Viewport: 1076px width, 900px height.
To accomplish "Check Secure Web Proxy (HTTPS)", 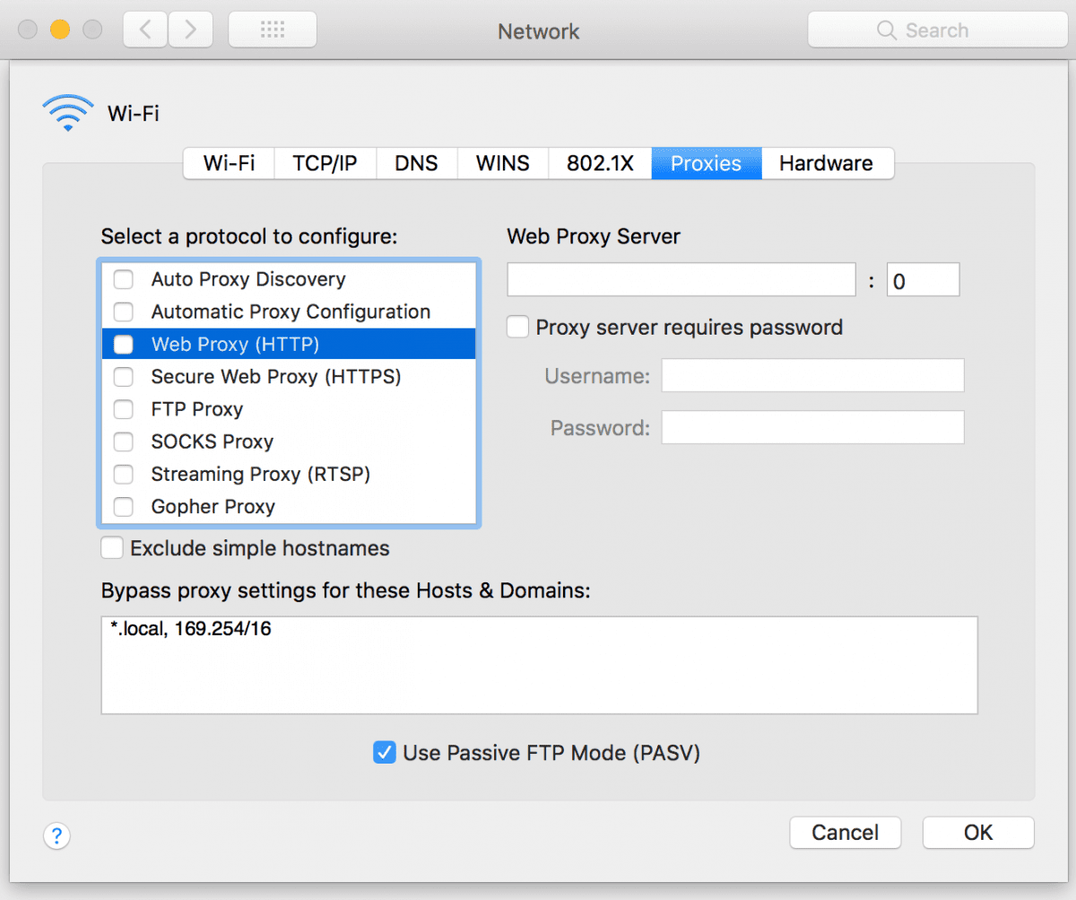I will (123, 377).
